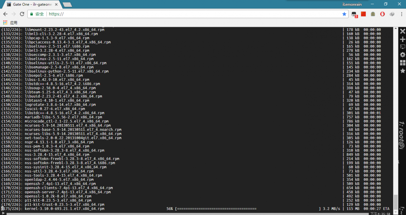Click the vertical scrollbar up arrow
The image size is (406, 215).
(x=396, y=29)
